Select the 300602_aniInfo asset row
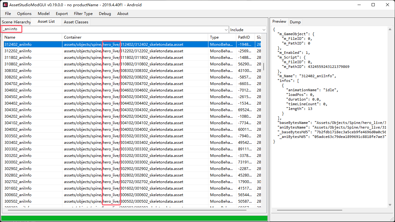Screen dimensions: 395x222 click(132, 195)
